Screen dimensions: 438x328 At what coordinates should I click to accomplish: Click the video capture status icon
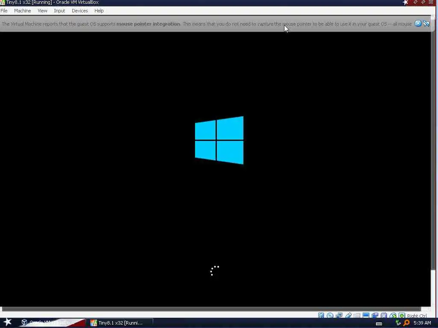375,316
